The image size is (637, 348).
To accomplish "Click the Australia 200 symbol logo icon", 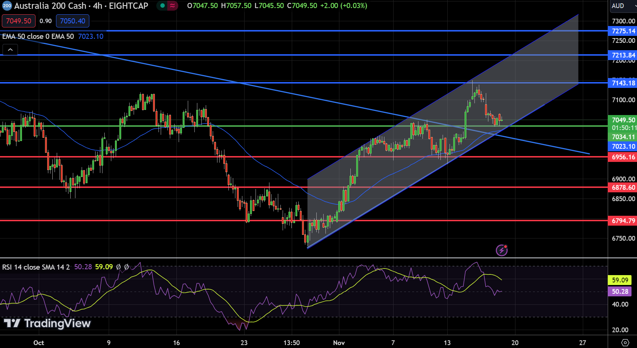I will 7,6.
